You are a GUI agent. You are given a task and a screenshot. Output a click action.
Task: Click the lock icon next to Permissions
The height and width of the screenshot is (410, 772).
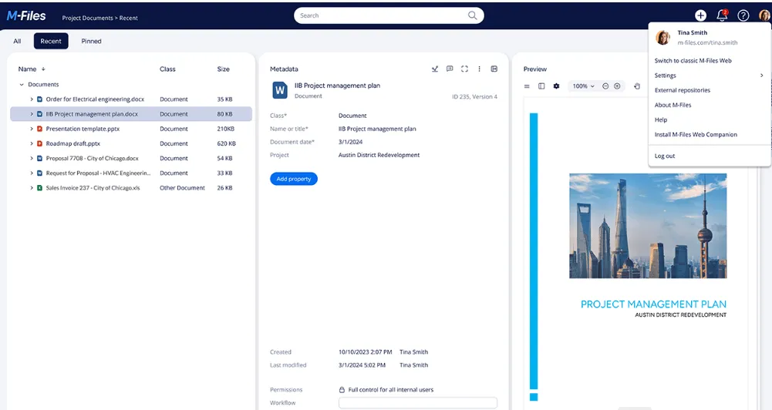(342, 389)
